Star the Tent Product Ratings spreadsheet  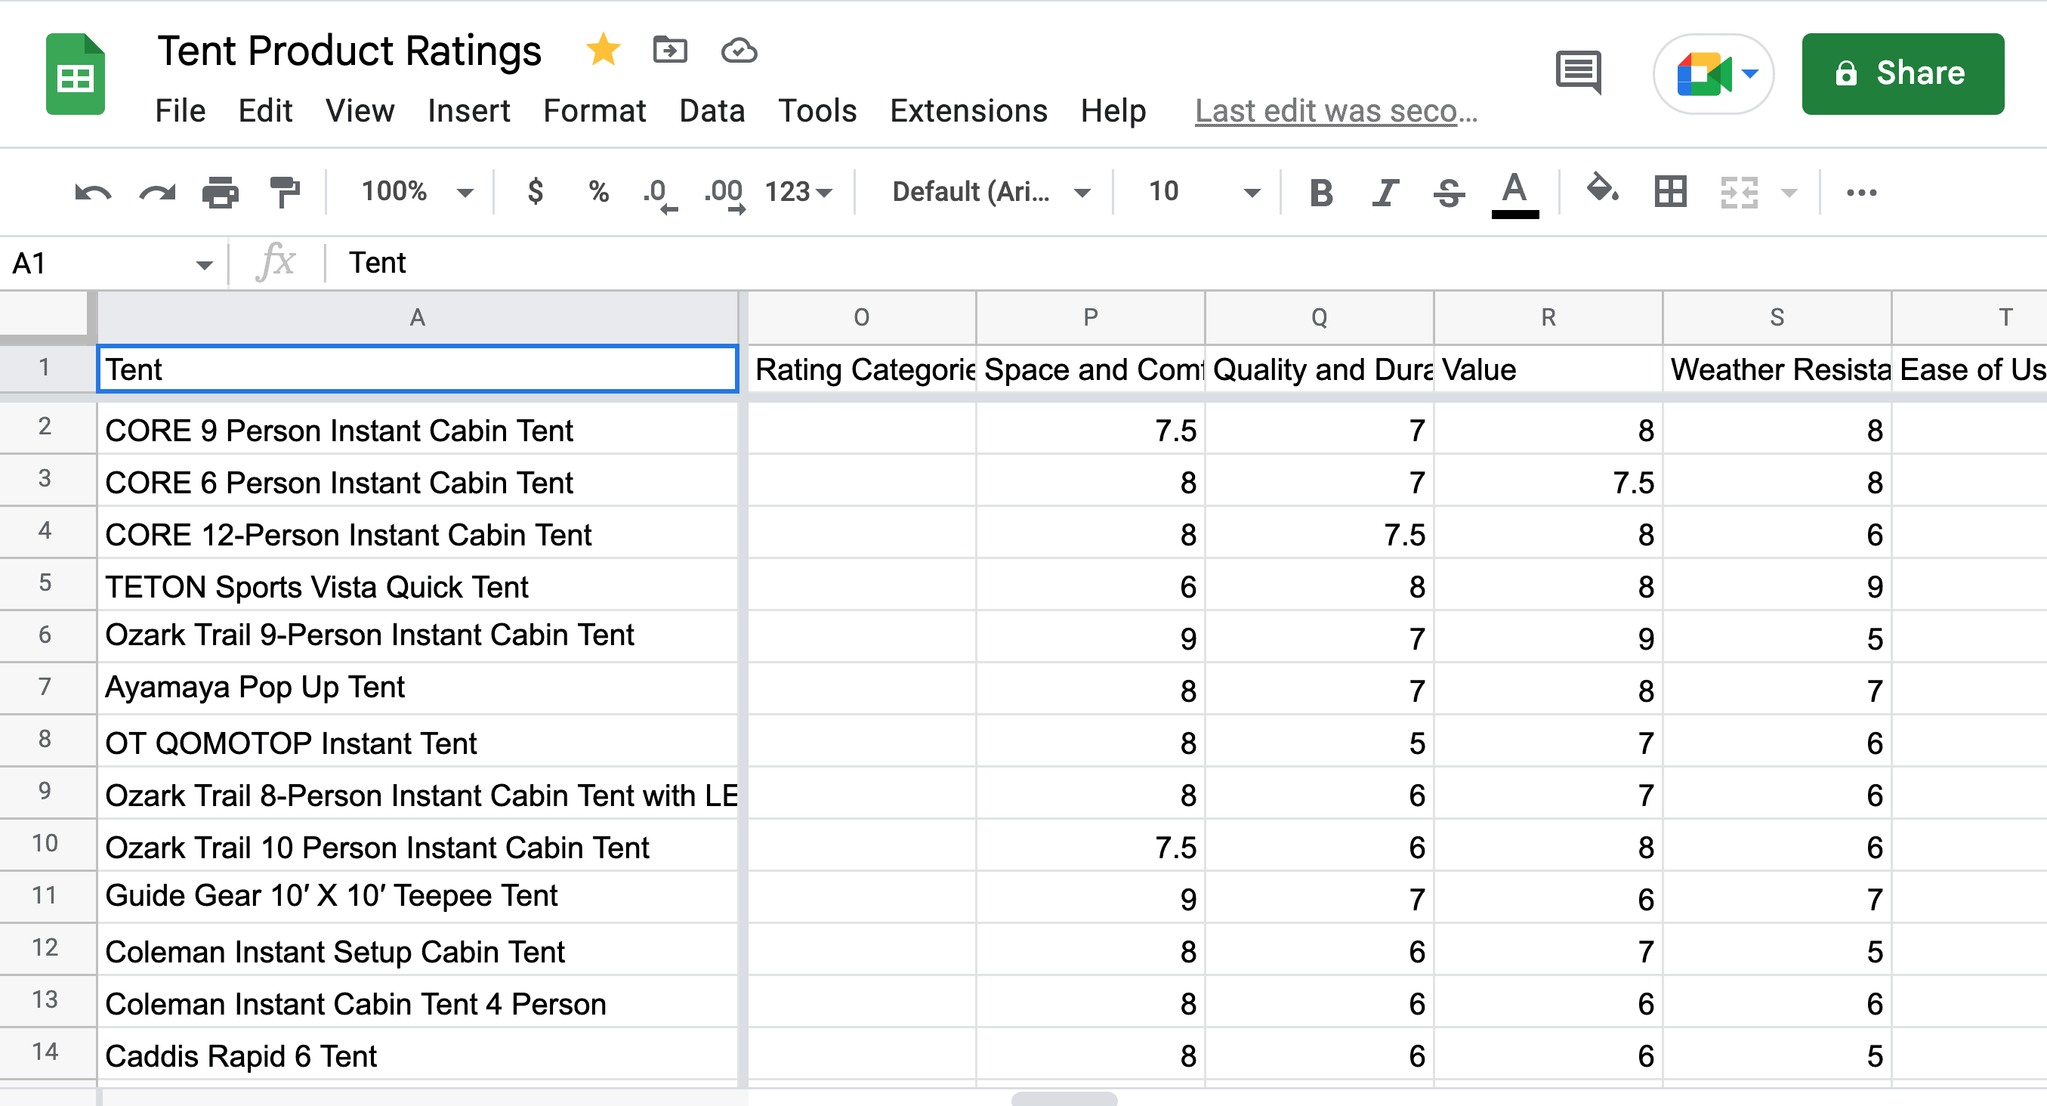click(603, 49)
